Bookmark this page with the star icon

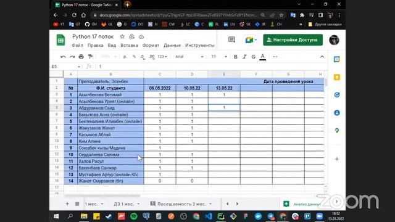[281, 15]
